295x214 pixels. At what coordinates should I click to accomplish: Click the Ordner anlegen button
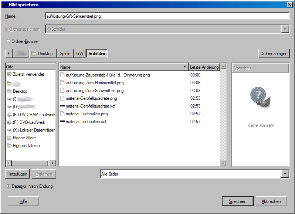pyautogui.click(x=274, y=54)
